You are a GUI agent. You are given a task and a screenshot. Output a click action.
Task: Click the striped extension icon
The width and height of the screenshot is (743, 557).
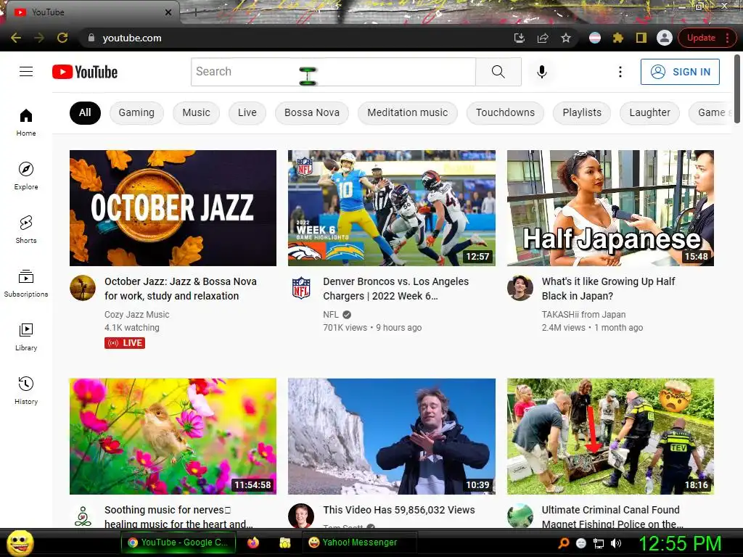tap(595, 38)
